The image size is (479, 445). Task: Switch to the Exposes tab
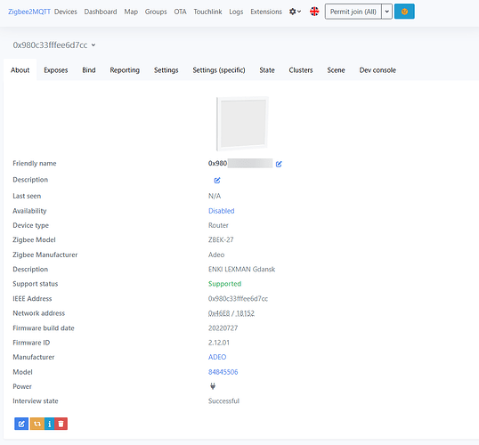(55, 70)
